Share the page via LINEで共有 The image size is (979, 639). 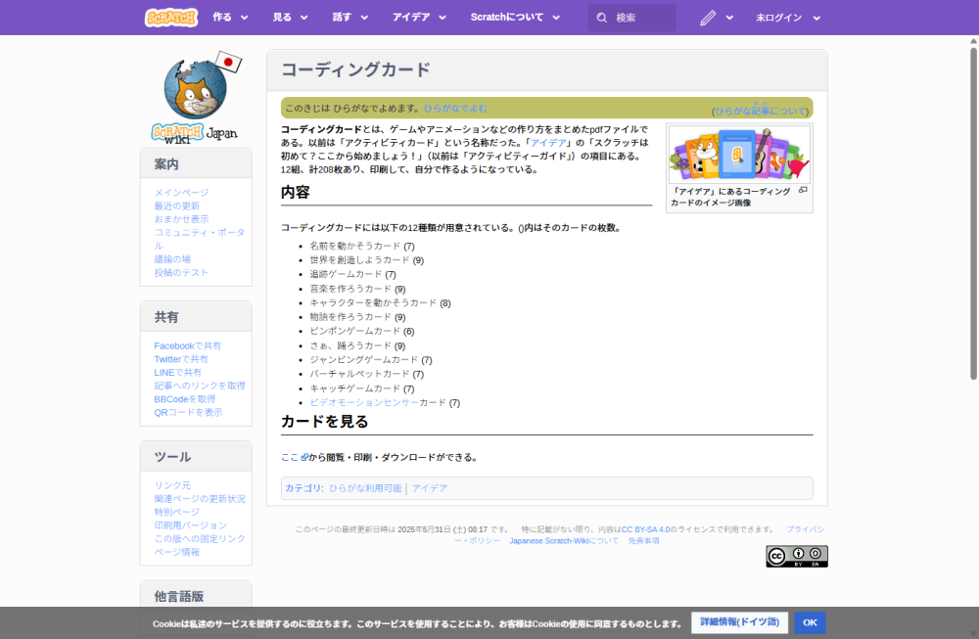(178, 373)
